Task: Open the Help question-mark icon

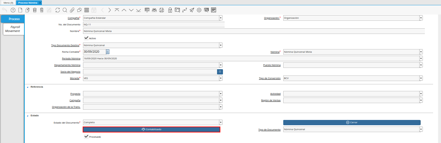Action: (x=13, y=10)
